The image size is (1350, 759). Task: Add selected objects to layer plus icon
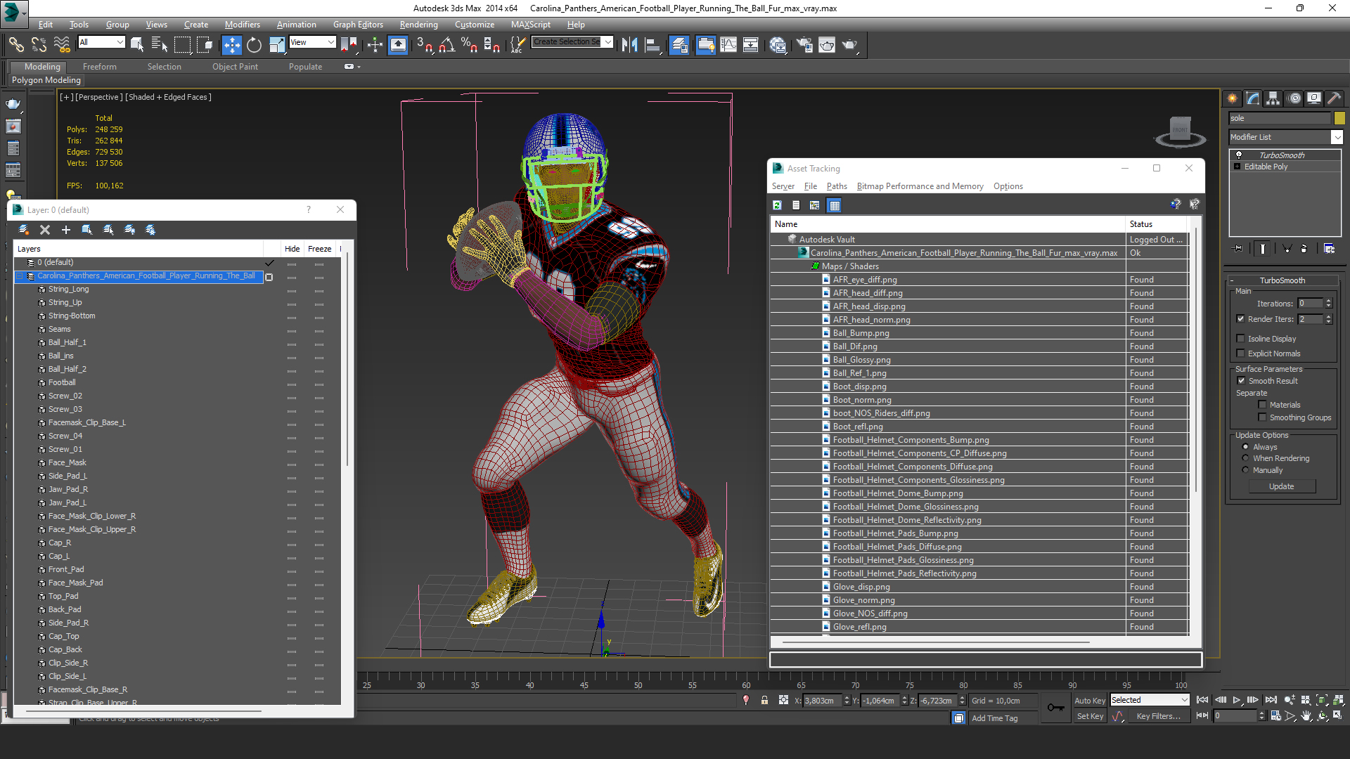(x=66, y=230)
